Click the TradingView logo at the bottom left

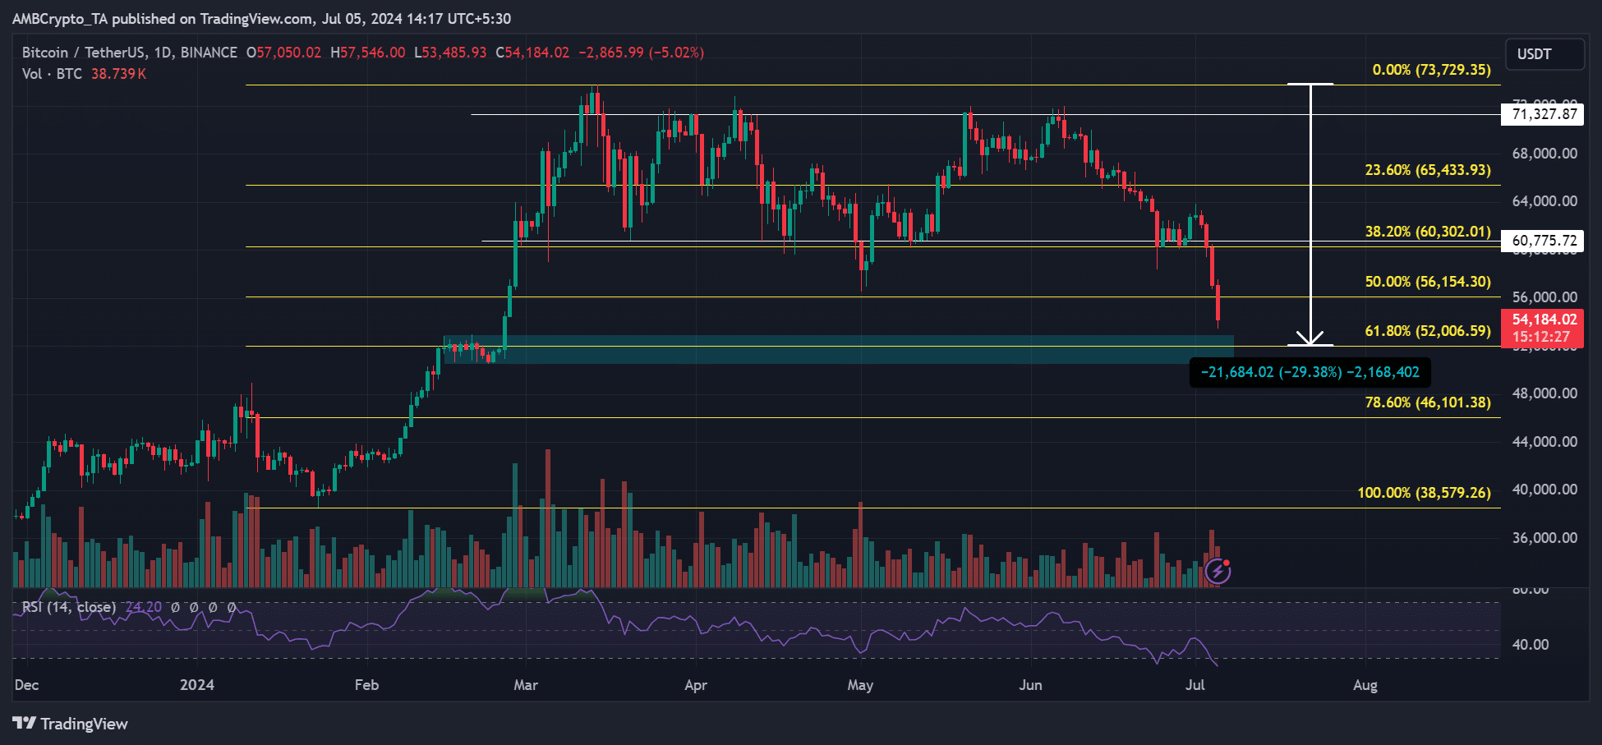[71, 724]
